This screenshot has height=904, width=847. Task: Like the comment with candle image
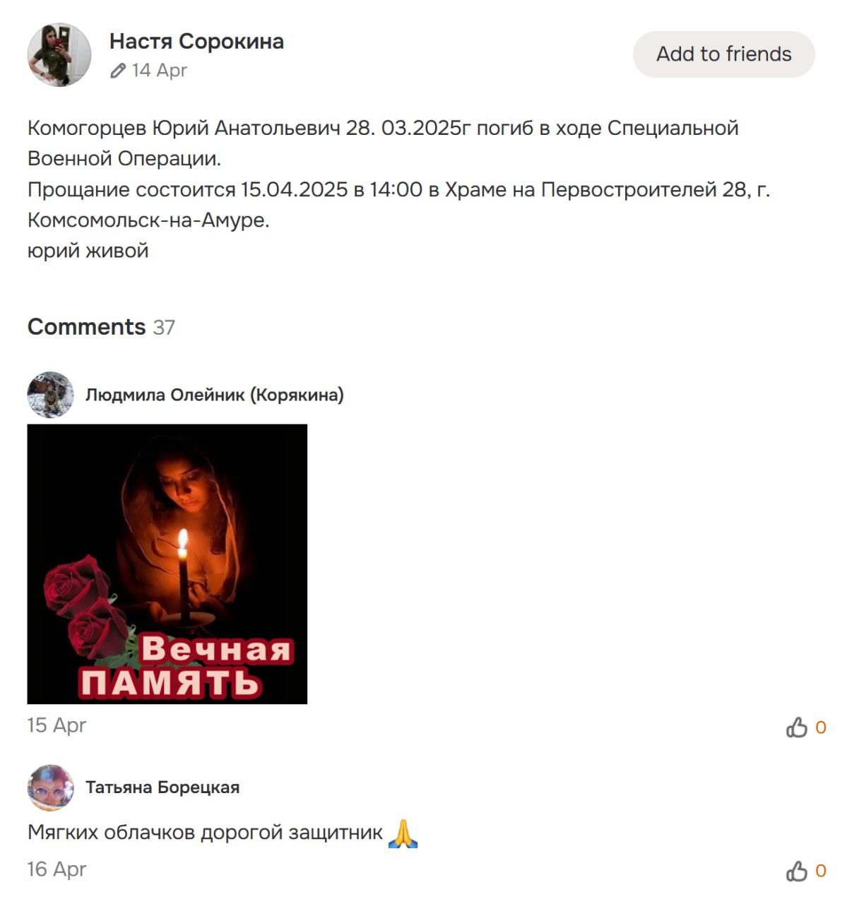pyautogui.click(x=796, y=727)
